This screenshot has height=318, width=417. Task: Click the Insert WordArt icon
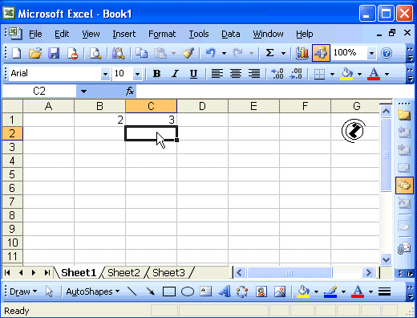pos(225,291)
